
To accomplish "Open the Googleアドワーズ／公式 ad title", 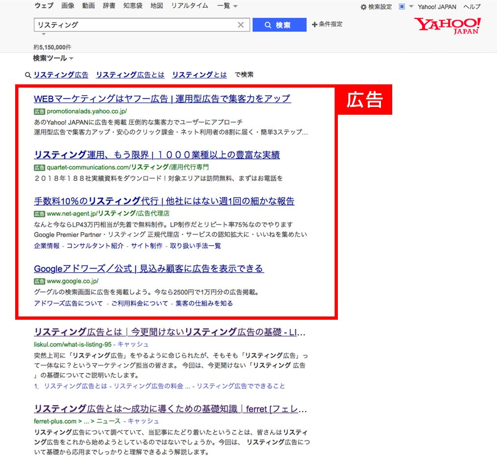I will tap(149, 269).
